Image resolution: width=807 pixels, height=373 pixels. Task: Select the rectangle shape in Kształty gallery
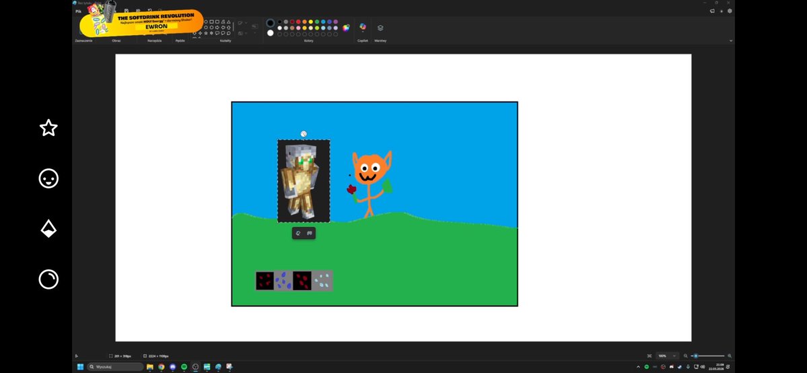pyautogui.click(x=211, y=22)
